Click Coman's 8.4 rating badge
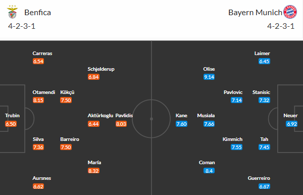The height and width of the screenshot is (195, 303). [x=209, y=171]
